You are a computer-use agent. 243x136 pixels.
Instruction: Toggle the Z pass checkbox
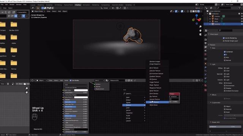(x=225, y=54)
